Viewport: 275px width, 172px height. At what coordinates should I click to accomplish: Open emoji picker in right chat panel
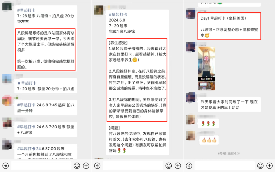[260, 166]
